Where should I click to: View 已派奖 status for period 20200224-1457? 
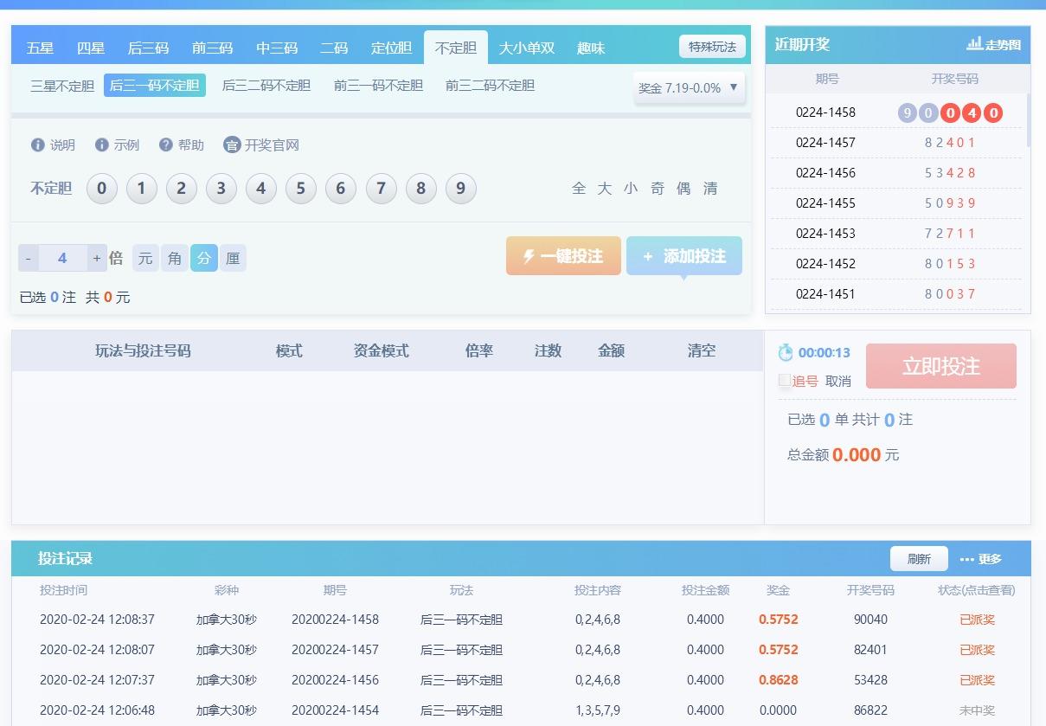pyautogui.click(x=977, y=650)
